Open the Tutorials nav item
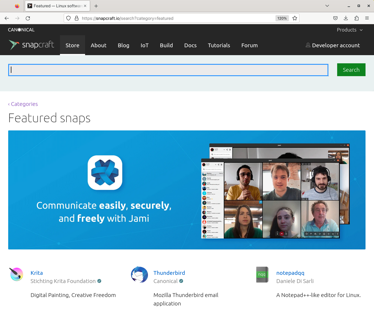 tap(219, 45)
